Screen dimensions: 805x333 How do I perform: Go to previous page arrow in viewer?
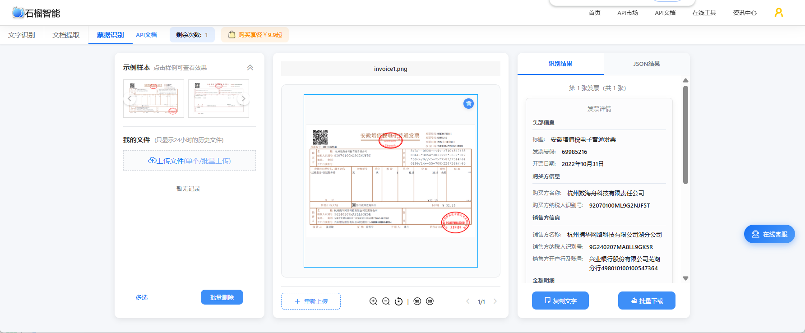click(x=468, y=301)
